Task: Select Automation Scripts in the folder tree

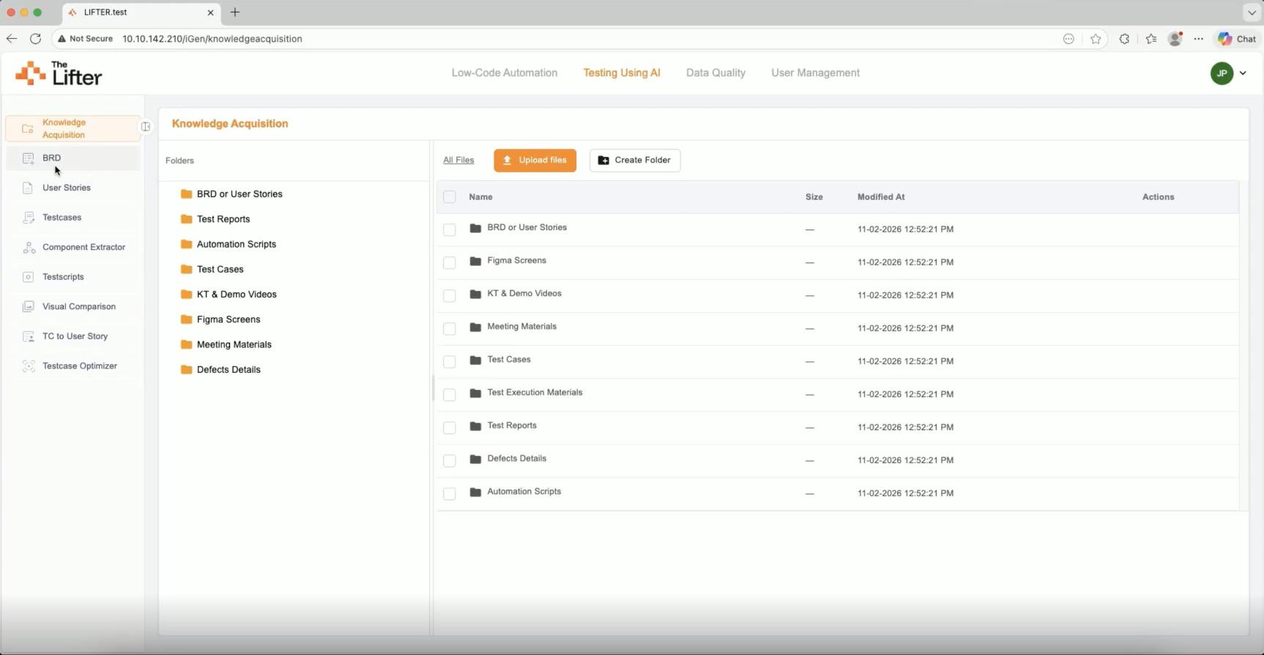Action: click(237, 244)
